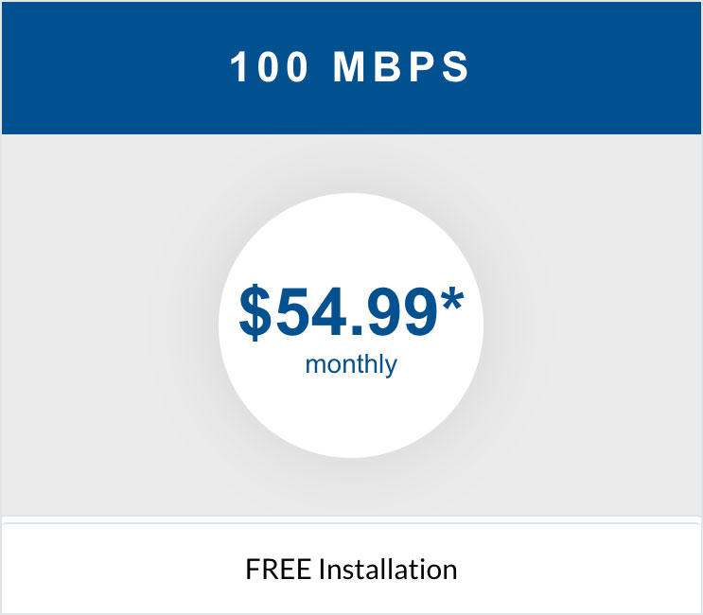Open the FREE Installation row

pos(351,569)
